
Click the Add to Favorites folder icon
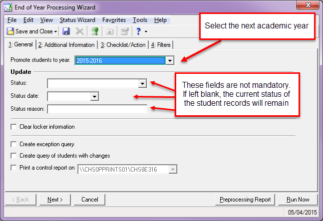click(x=110, y=31)
